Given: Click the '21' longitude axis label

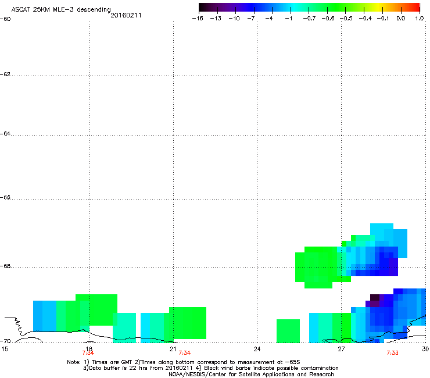Looking at the screenshot, I should (x=173, y=349).
